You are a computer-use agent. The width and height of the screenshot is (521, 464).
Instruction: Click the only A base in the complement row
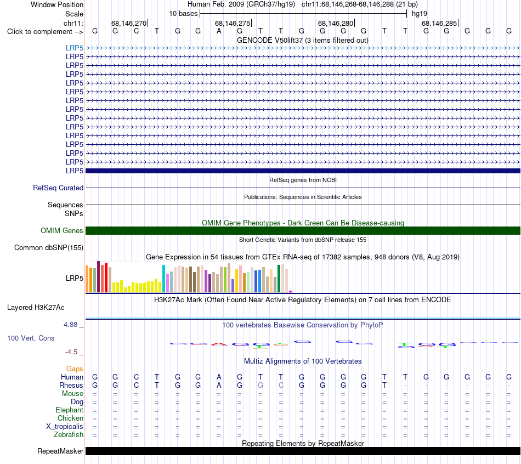219,31
